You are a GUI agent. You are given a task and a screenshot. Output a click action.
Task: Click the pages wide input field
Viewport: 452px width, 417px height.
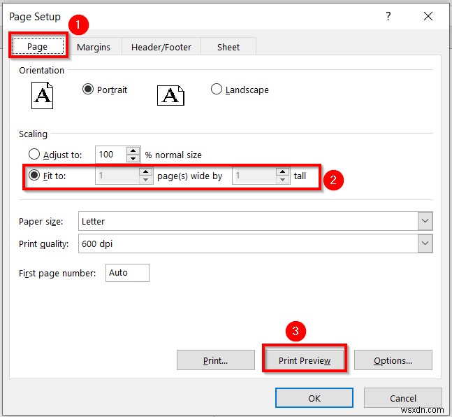click(117, 176)
